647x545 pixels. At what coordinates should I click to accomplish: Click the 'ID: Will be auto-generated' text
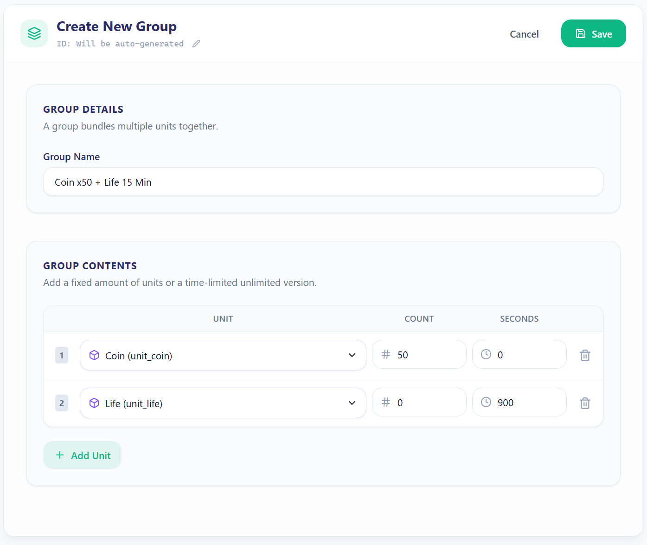[x=120, y=44]
